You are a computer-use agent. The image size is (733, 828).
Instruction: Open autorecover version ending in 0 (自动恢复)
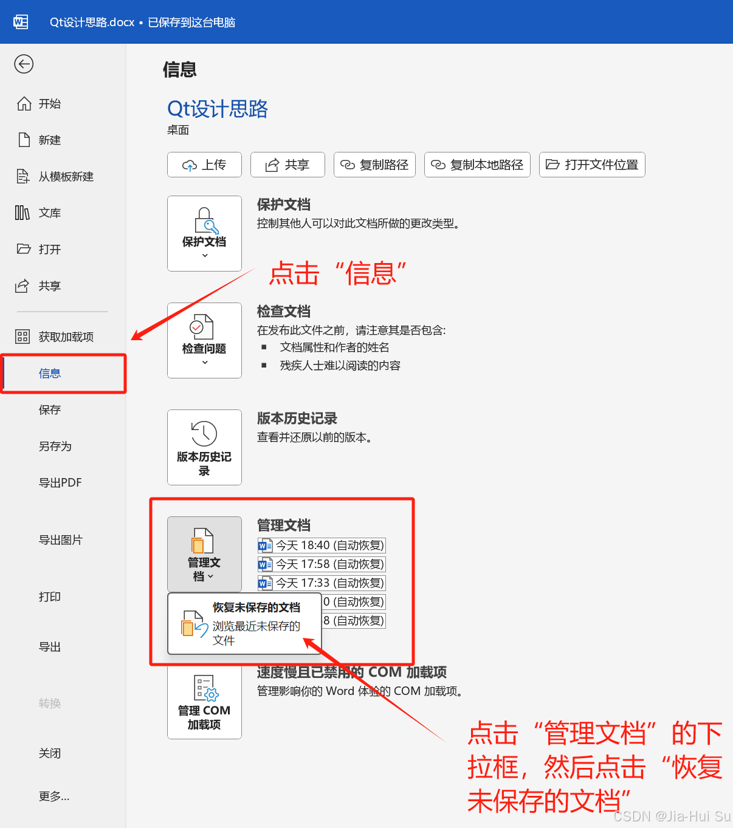coord(354,602)
